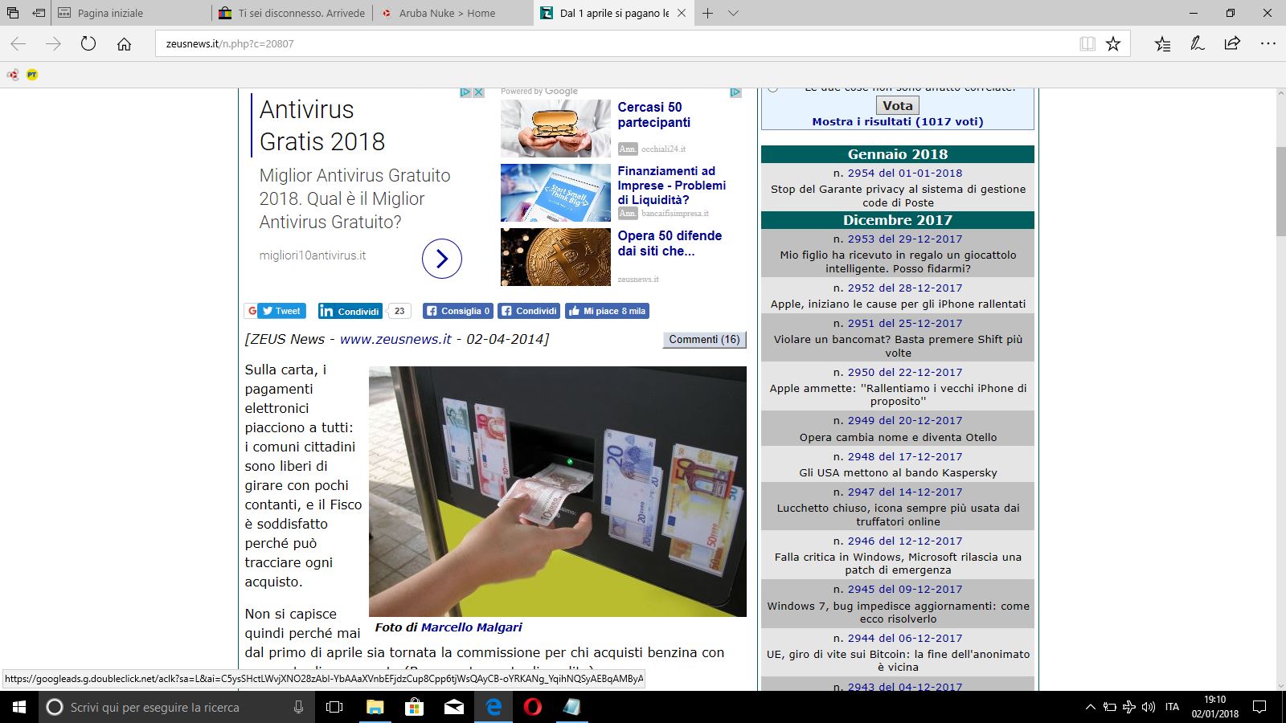
Task: Go to browser Home icon
Action: coord(124,44)
